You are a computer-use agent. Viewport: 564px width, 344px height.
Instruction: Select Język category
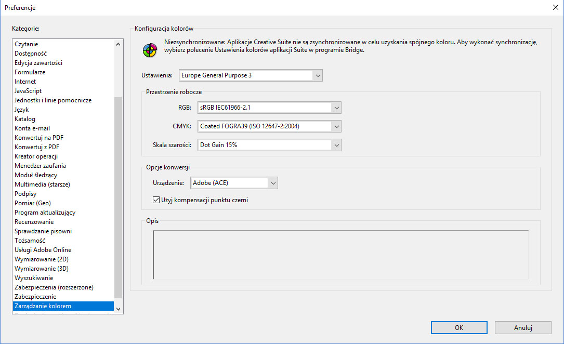coord(63,109)
